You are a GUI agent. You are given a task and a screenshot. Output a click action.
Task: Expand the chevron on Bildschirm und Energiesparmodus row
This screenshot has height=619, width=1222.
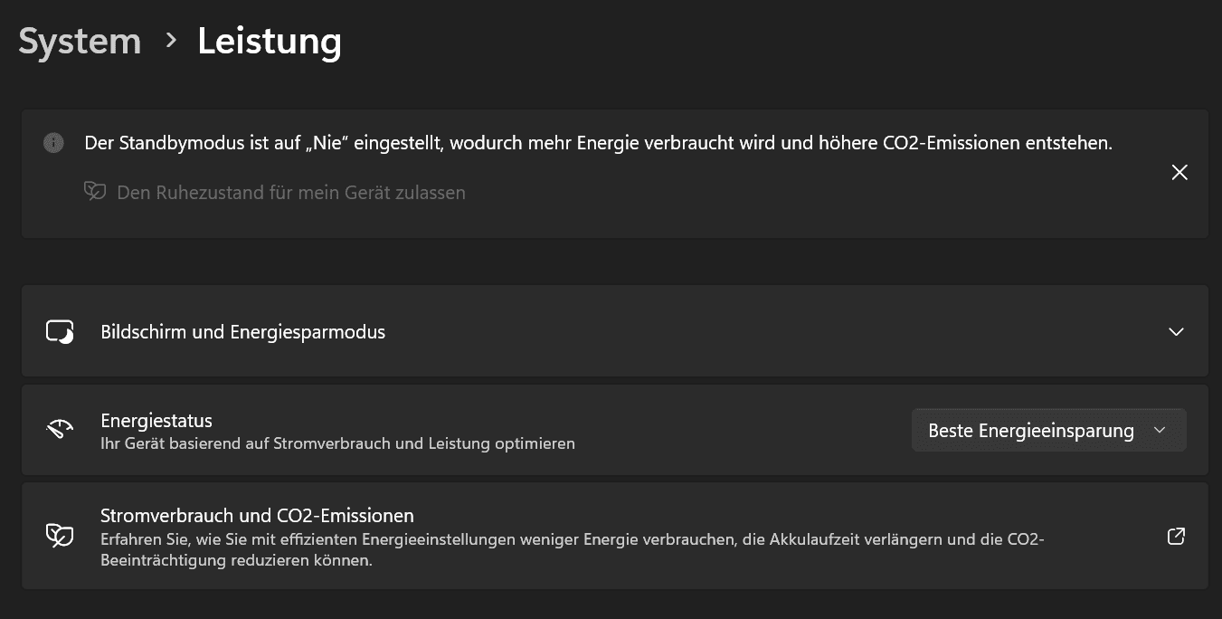pyautogui.click(x=1176, y=332)
